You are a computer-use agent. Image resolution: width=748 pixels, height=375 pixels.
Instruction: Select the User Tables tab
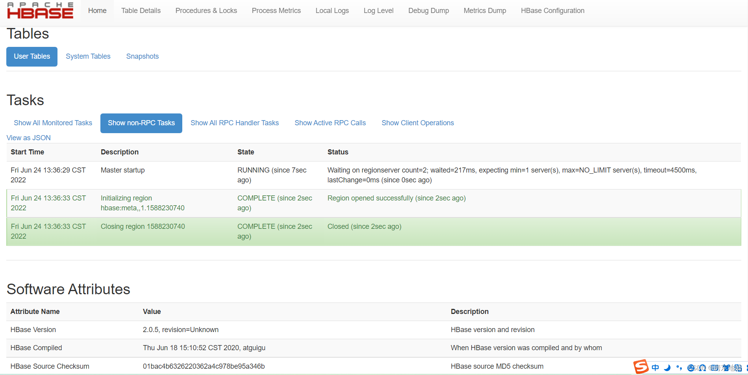click(32, 56)
